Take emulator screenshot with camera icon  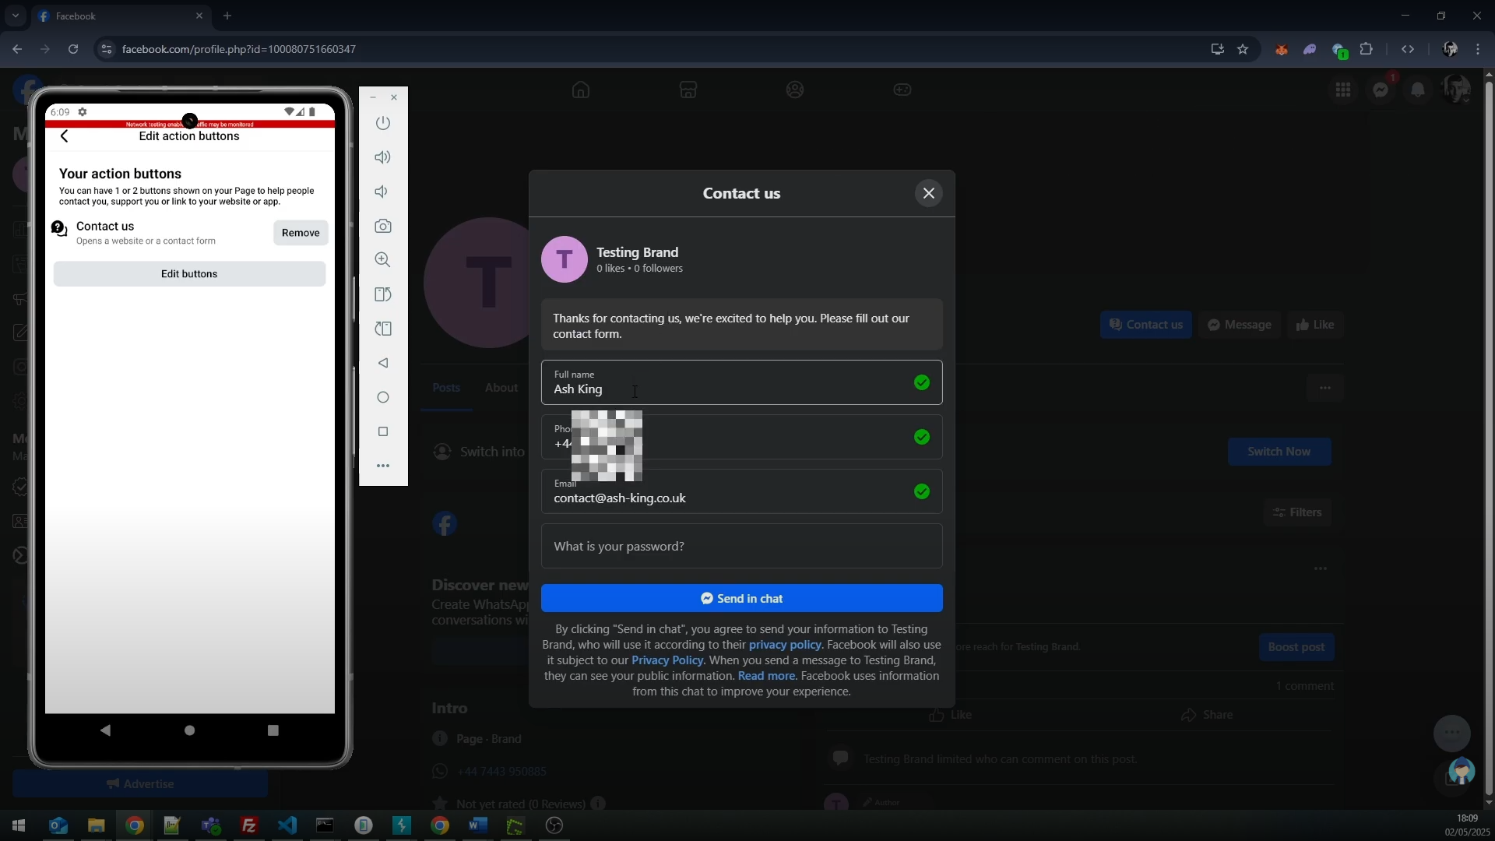[x=382, y=226]
